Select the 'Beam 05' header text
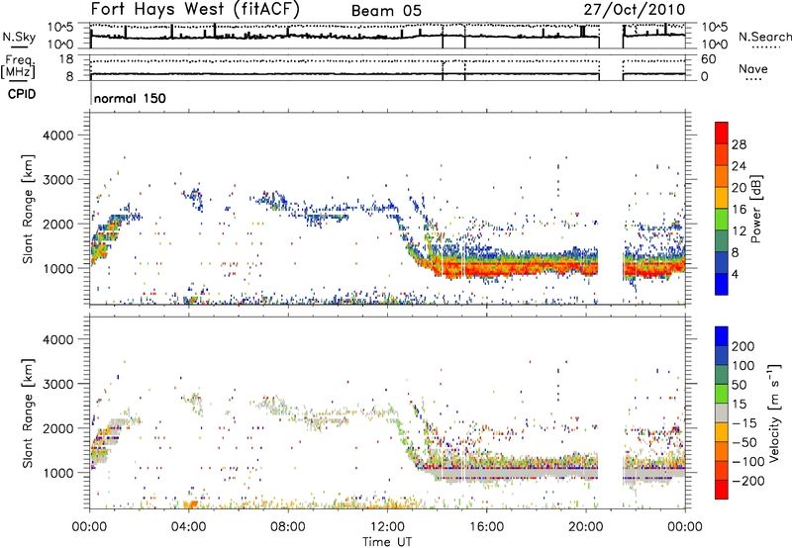 (386, 11)
